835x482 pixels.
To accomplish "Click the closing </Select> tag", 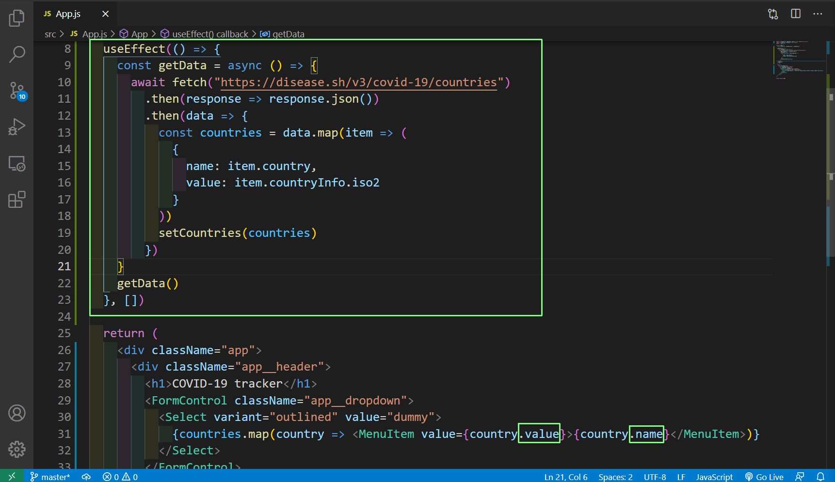I will [x=189, y=451].
